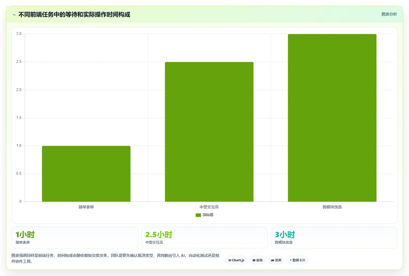This screenshot has height=276, width=409.
Task: Click the 简单表单 x-axis label
Action: 86,207
